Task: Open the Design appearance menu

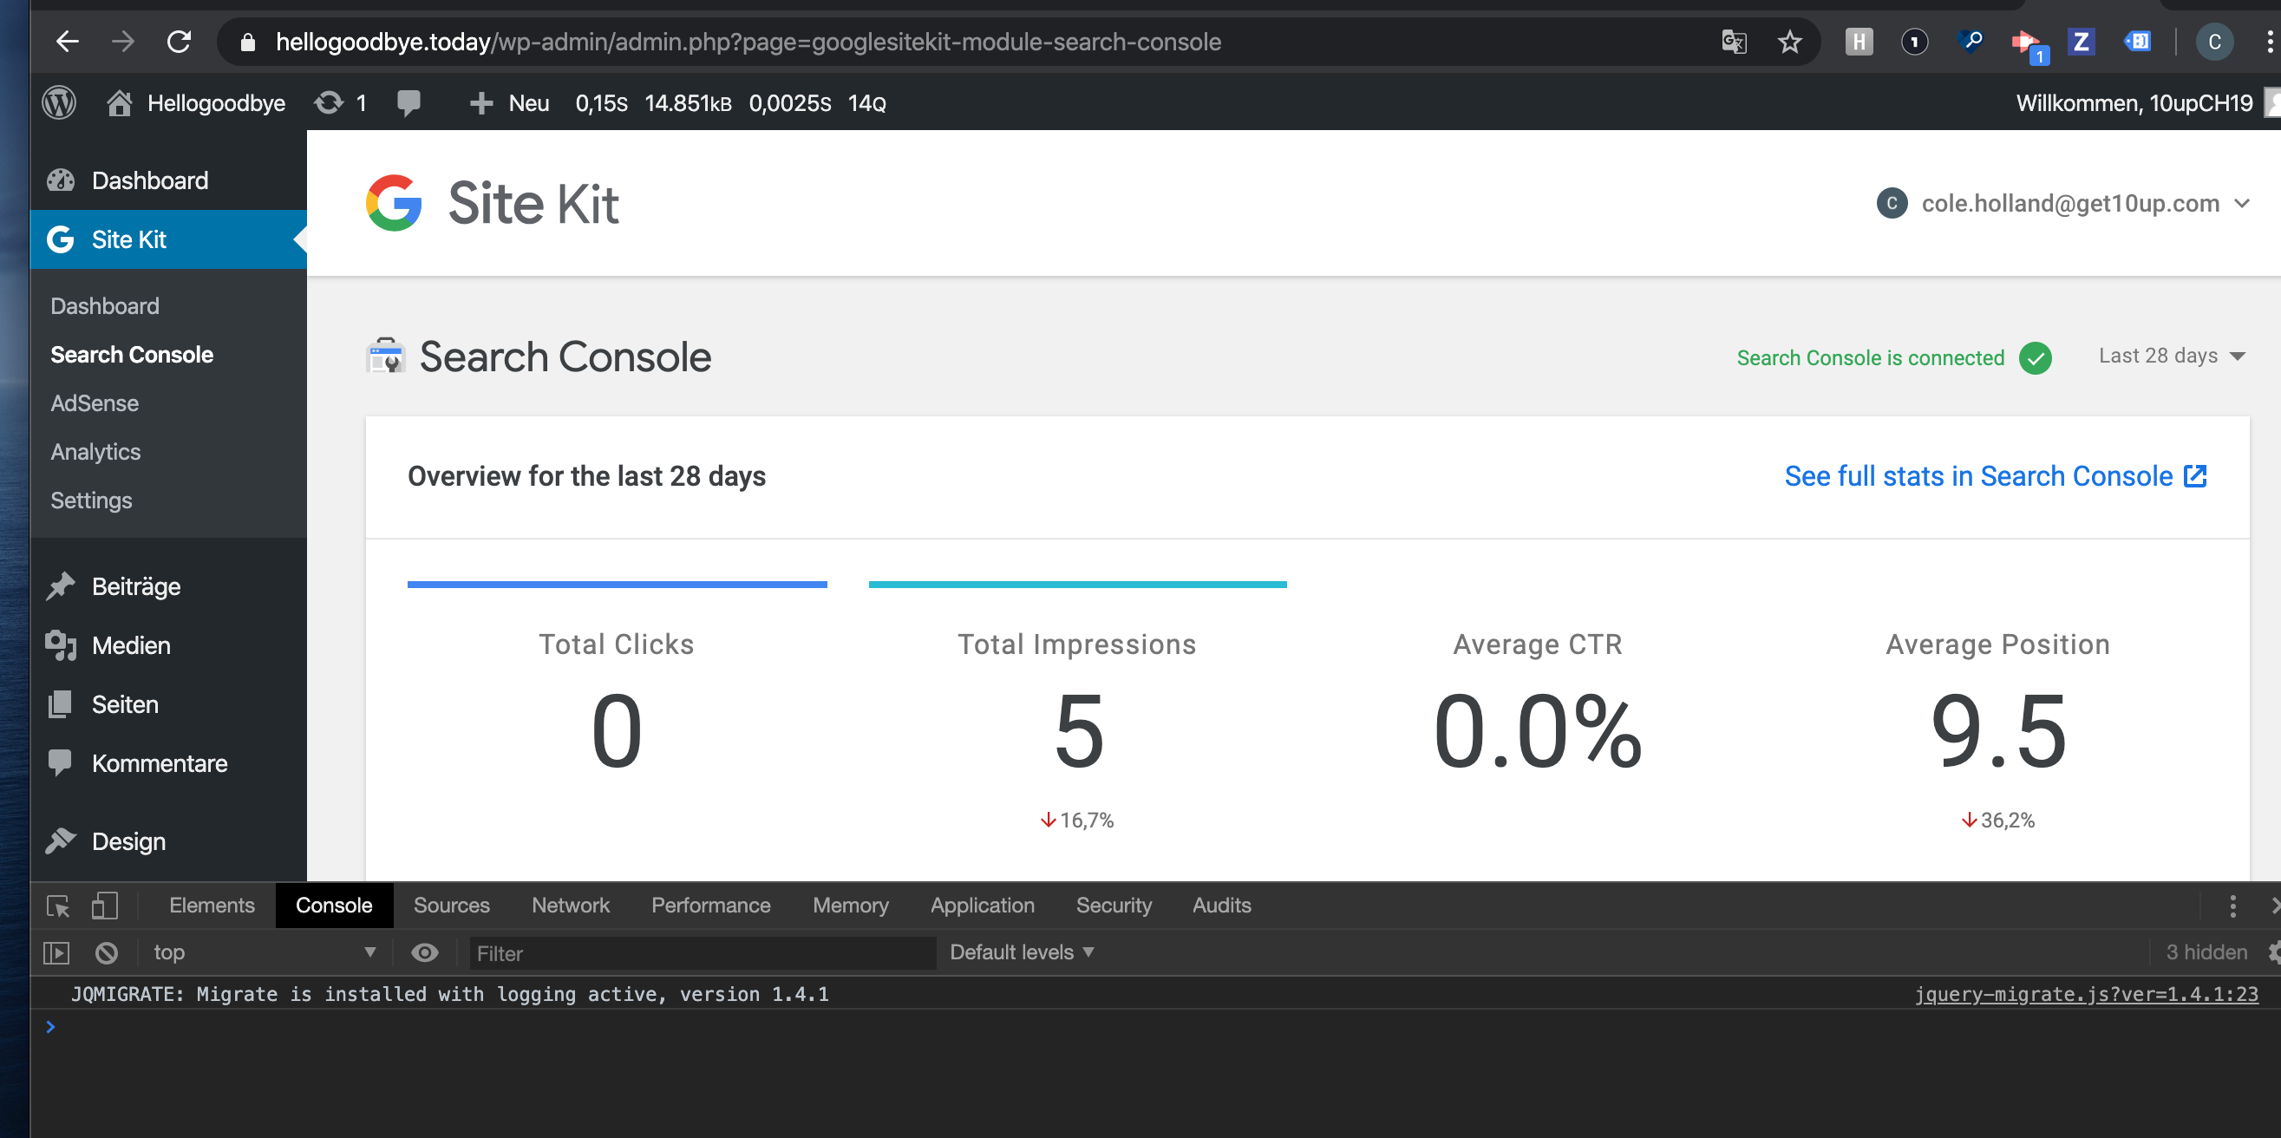Action: pyautogui.click(x=168, y=840)
